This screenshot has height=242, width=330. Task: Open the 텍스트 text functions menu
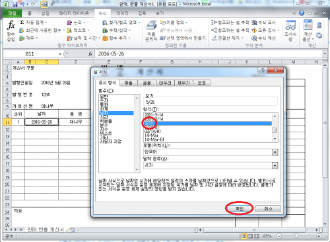[79, 30]
